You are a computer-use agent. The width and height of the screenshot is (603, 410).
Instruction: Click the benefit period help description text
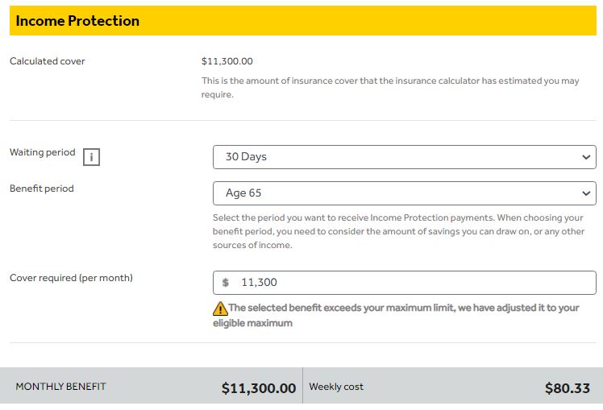point(398,231)
